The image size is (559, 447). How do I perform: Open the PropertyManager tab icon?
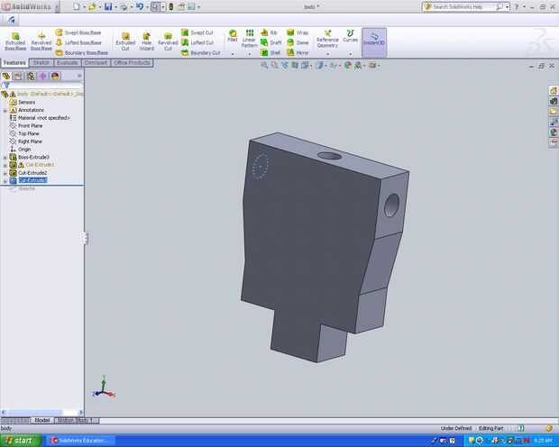pyautogui.click(x=18, y=76)
